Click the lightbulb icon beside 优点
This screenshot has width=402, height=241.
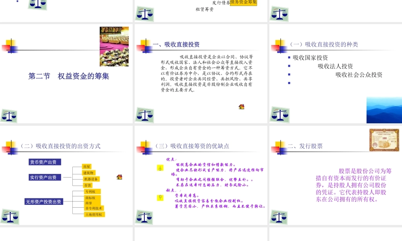click(160, 168)
